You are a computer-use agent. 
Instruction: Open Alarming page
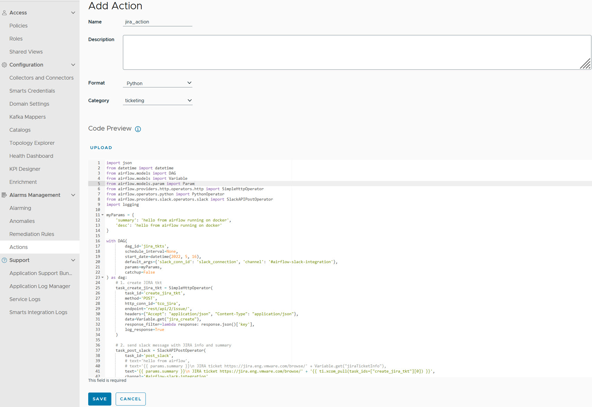(20, 208)
